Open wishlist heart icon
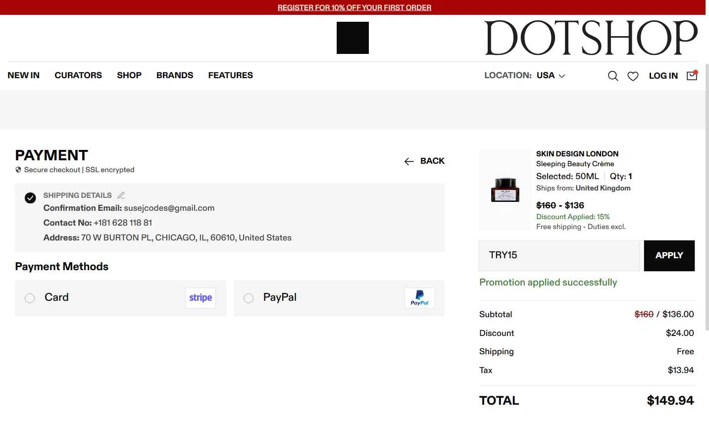 (x=633, y=76)
